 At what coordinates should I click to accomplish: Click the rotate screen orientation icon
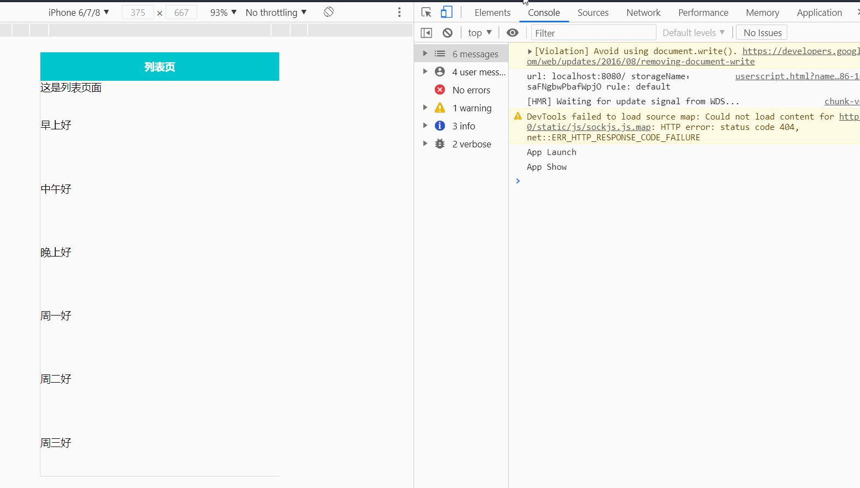click(328, 12)
